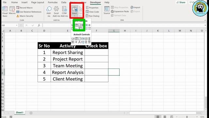This screenshot has height=118, width=209.
Task: Select the Team Meeting cell
Action: tap(68, 66)
